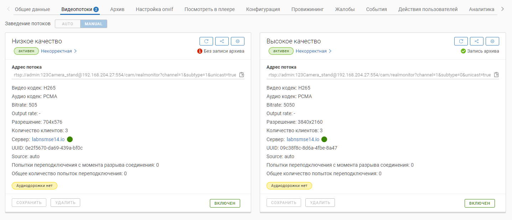Switch to the Конфигурация tab
512x220 pixels.
(263, 9)
